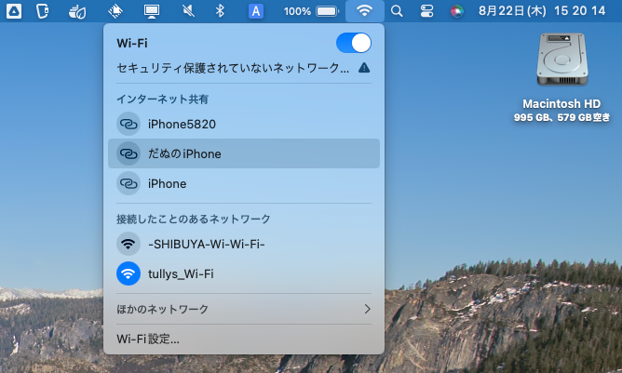Click the Wi-Fi icon in the menu bar
The image size is (622, 373).
point(364,11)
